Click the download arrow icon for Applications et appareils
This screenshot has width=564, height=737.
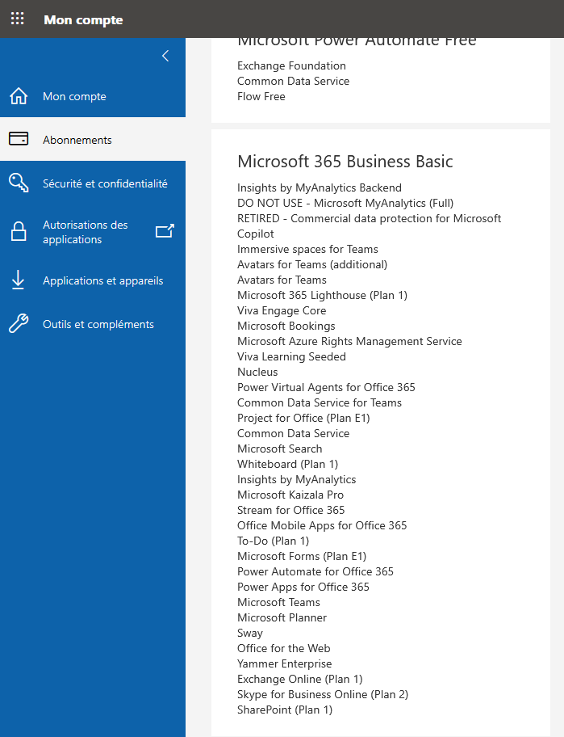tap(19, 280)
